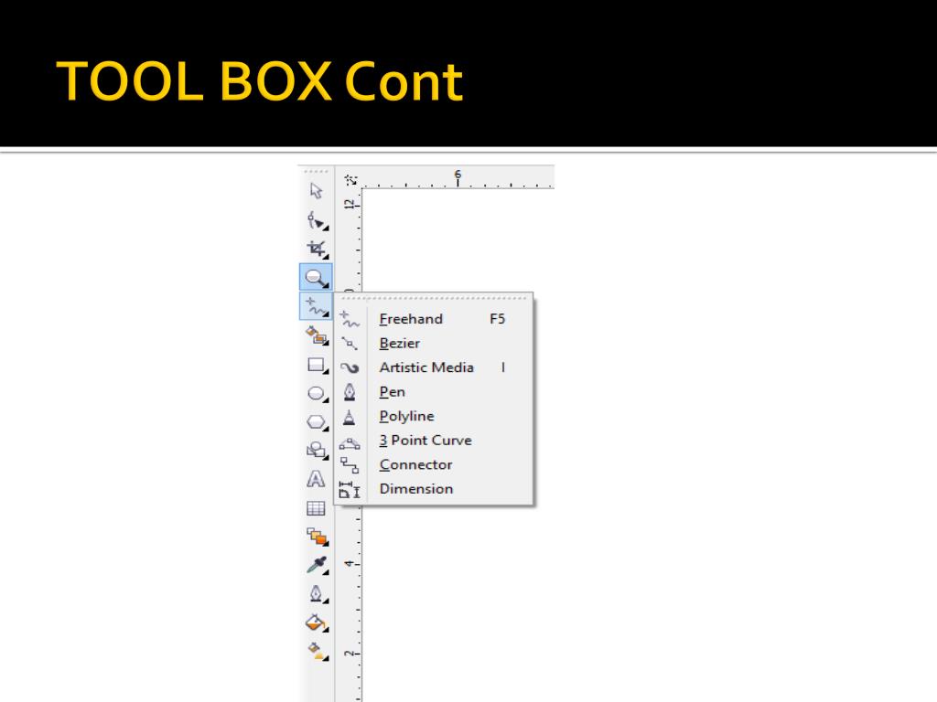The image size is (937, 702).
Task: Click the curve flyout dotted grip handle
Action: tap(433, 298)
